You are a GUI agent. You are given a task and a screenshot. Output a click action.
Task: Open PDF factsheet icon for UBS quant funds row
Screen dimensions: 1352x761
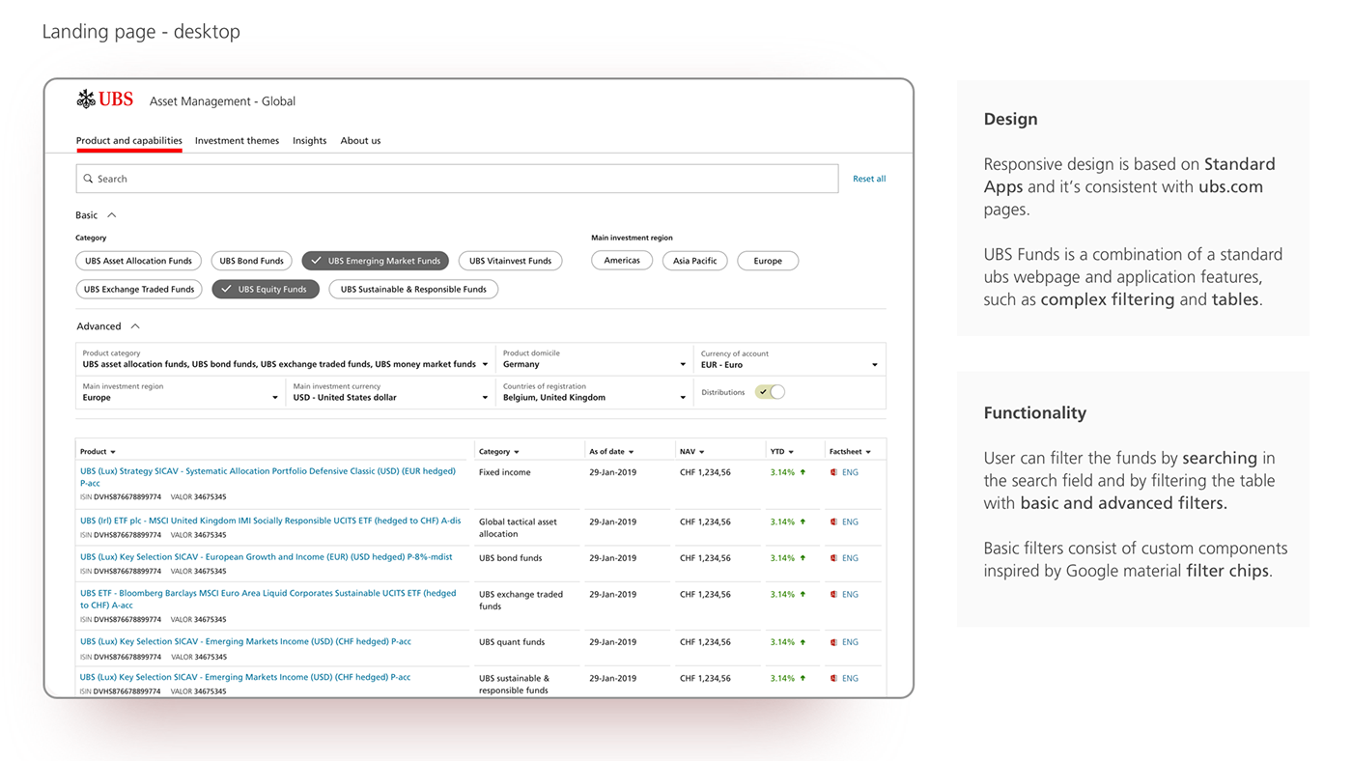pos(834,642)
